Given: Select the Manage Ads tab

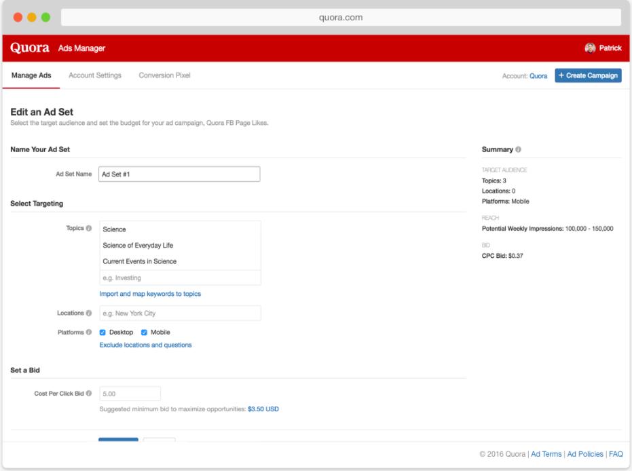Looking at the screenshot, I should pyautogui.click(x=31, y=75).
